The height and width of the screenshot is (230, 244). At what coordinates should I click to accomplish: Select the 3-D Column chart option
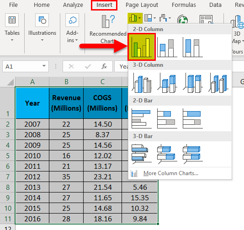[x=218, y=83]
